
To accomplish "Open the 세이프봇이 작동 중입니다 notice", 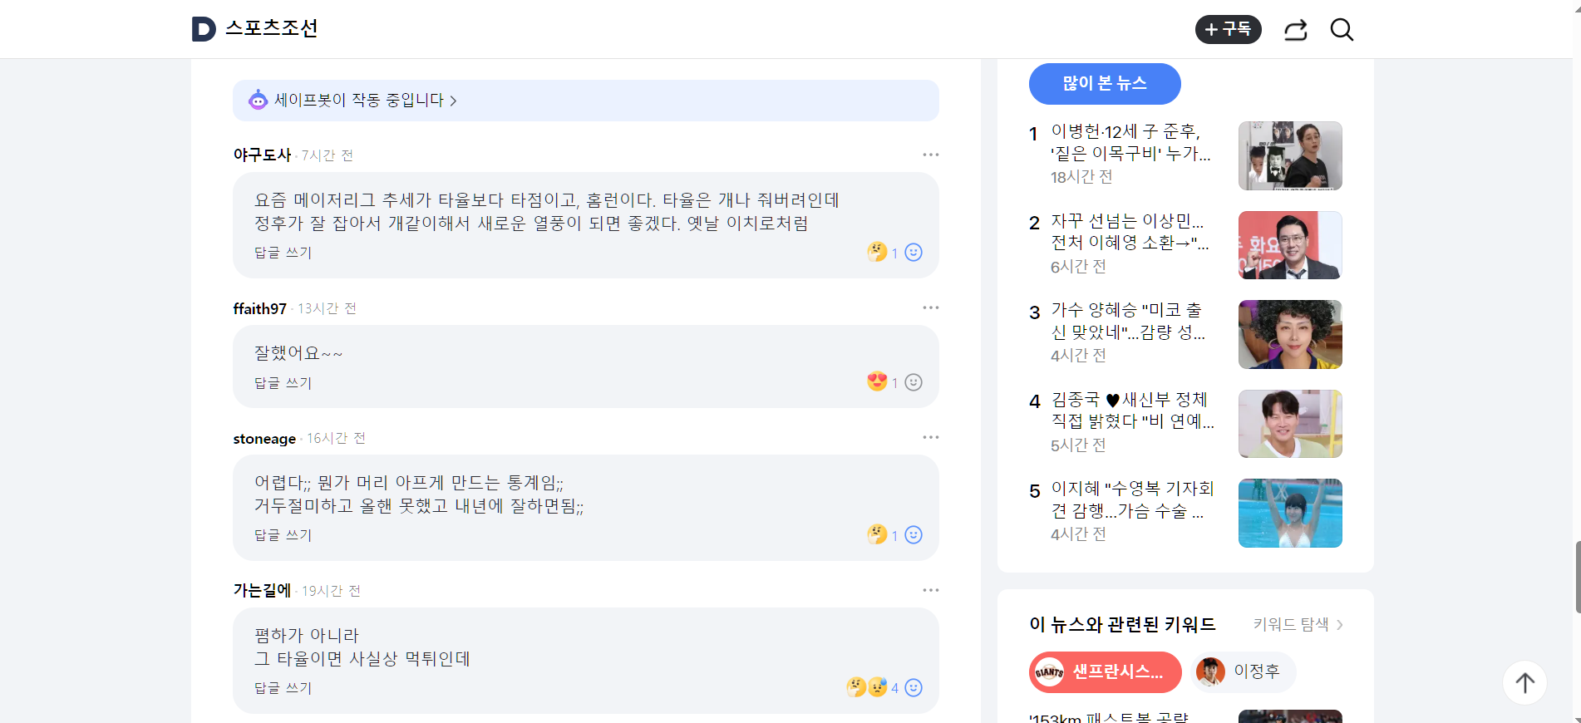I will point(586,101).
